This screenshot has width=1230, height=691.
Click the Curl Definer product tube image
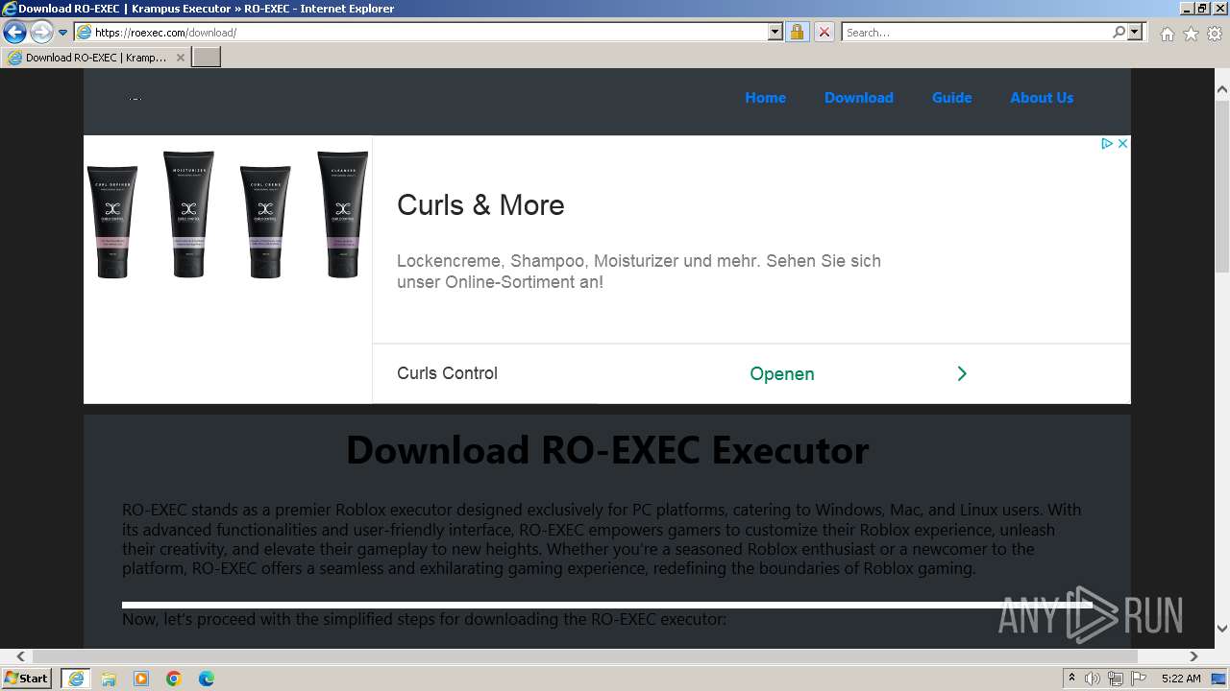click(x=112, y=222)
